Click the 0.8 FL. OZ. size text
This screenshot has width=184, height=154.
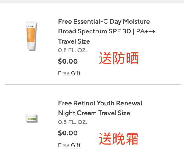[72, 50]
